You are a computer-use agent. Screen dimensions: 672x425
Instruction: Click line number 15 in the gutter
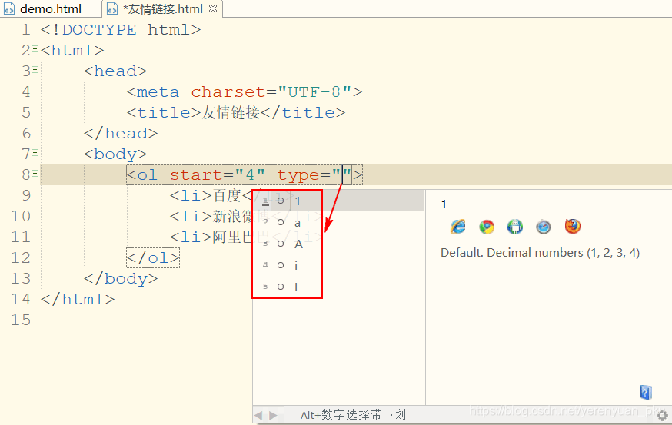pos(21,320)
